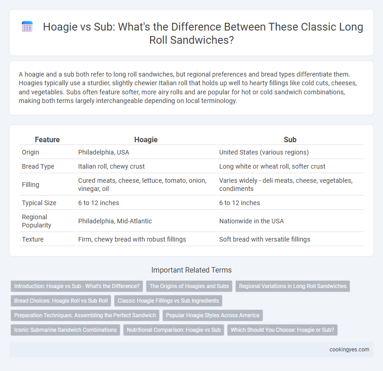
Task: Click 'Nutritional Comparison: Hoagie vs Sub' tag
Action: point(174,330)
